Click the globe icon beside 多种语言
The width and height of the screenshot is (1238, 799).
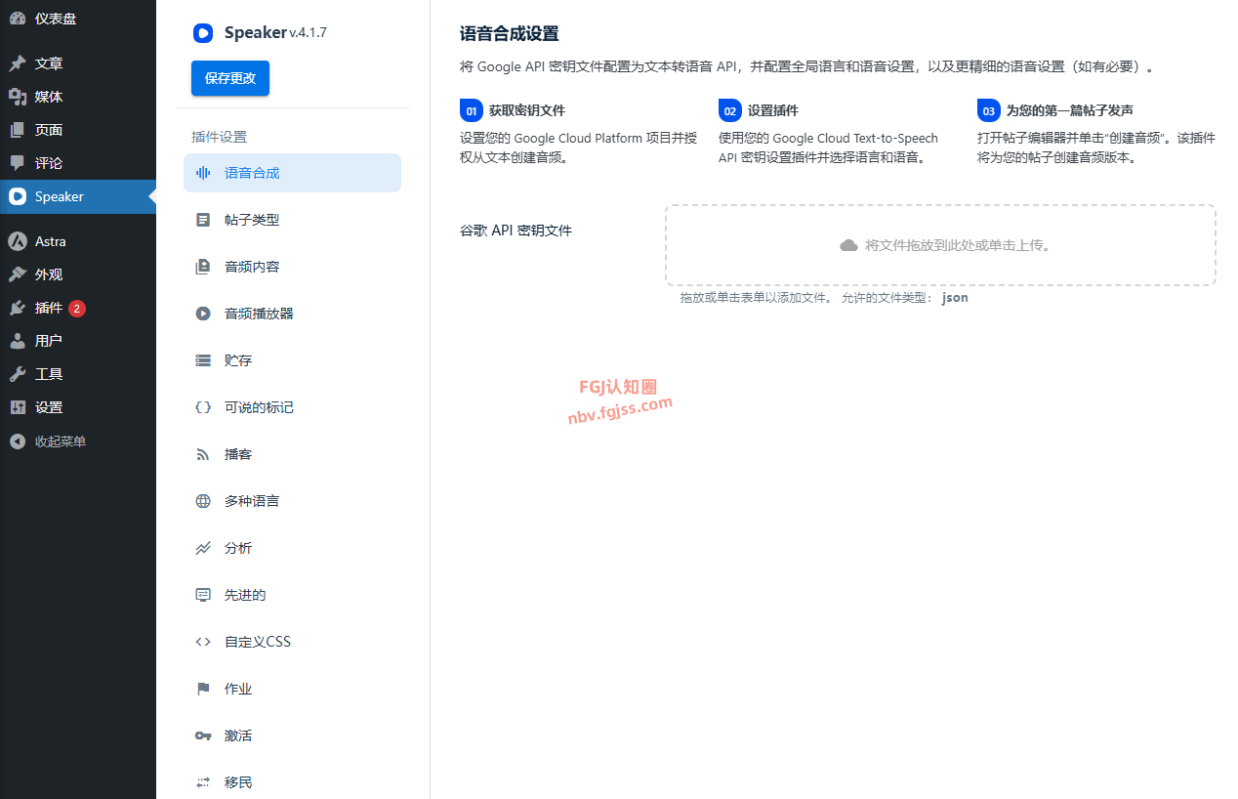pyautogui.click(x=203, y=501)
